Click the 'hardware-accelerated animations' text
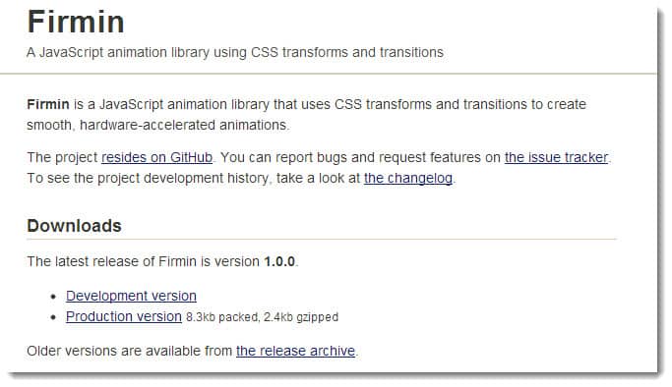This screenshot has height=387, width=672. click(183, 126)
